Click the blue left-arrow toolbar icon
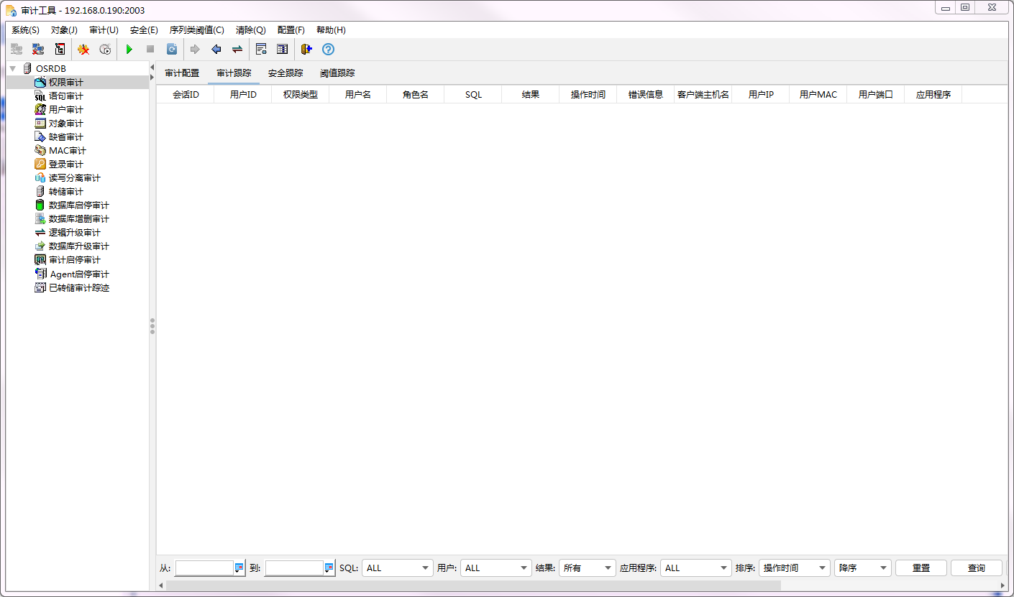This screenshot has width=1014, height=597. (216, 50)
